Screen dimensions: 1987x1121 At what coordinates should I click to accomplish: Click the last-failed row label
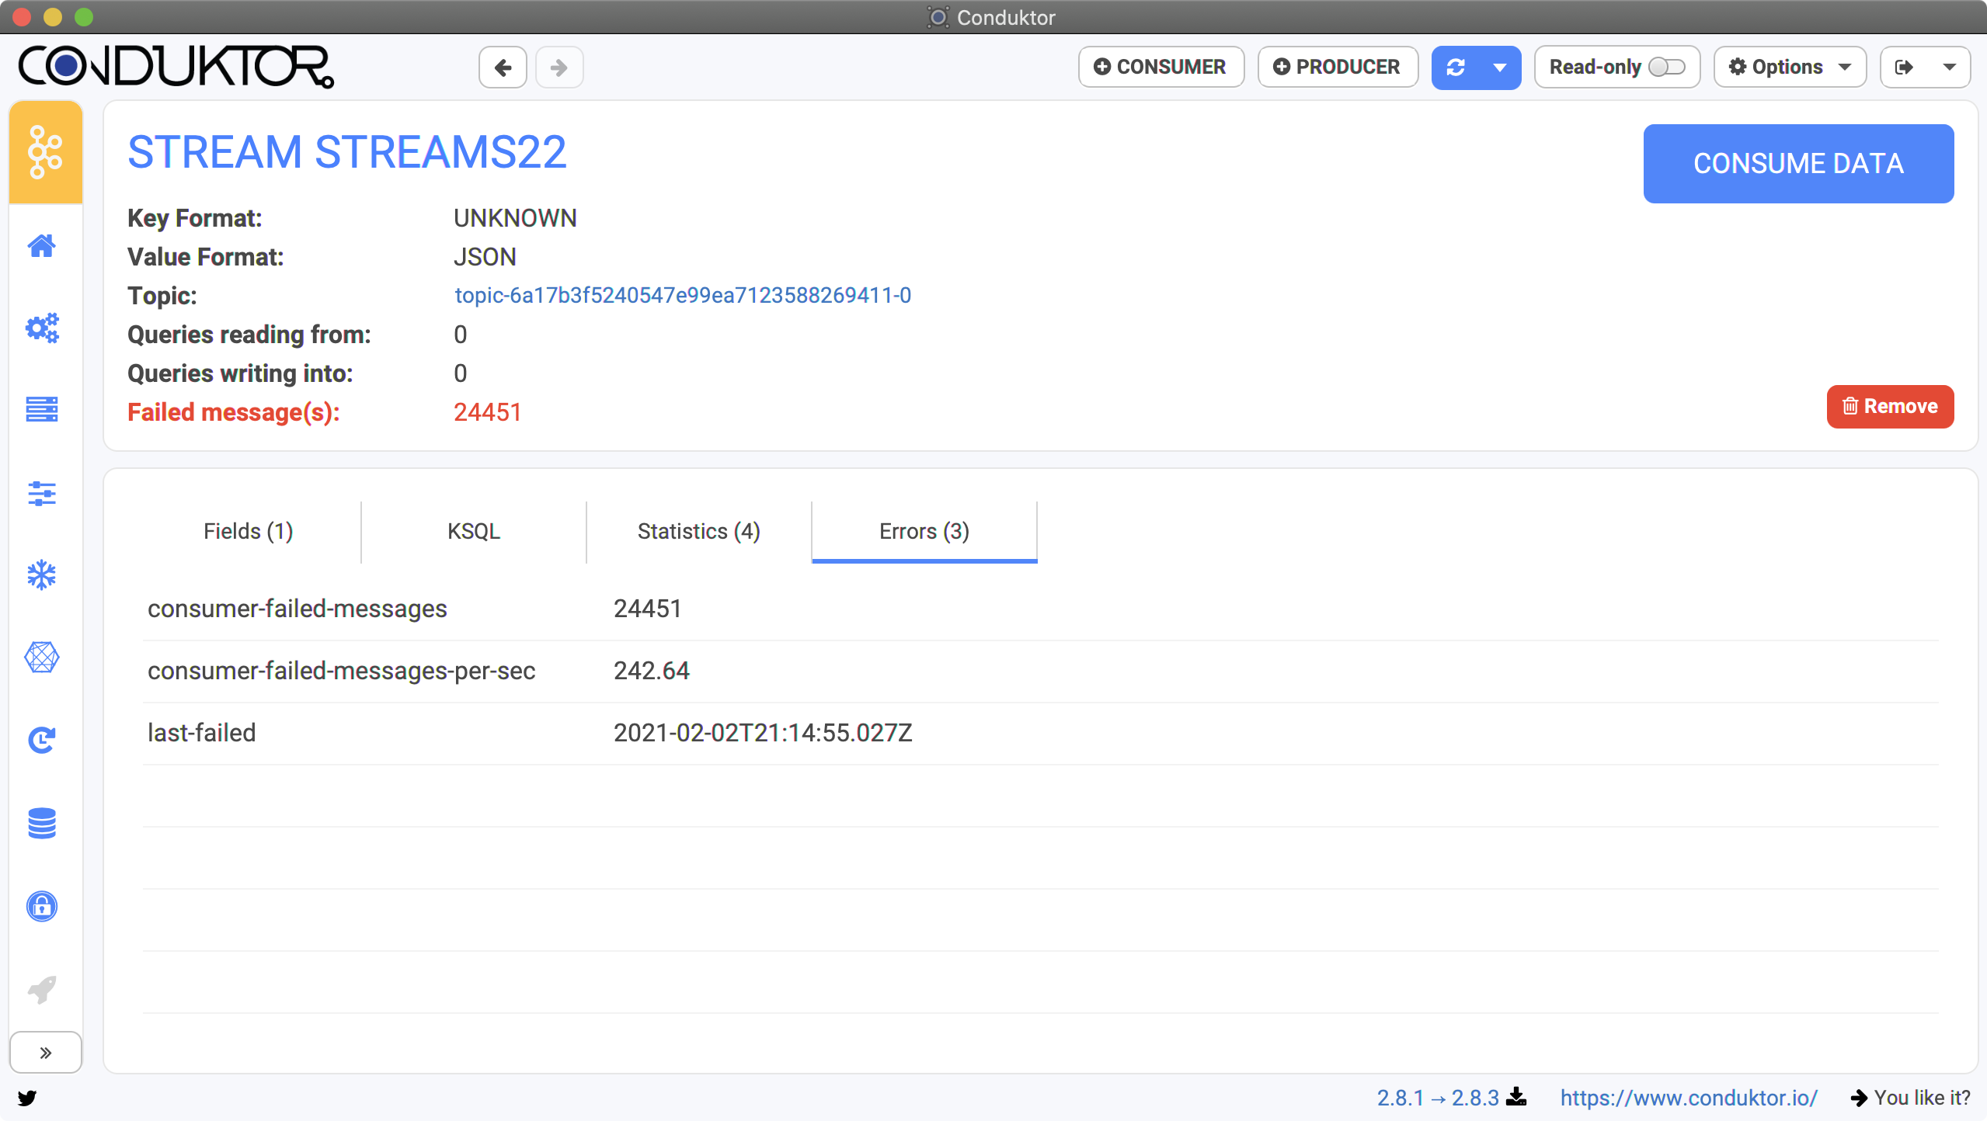point(202,734)
